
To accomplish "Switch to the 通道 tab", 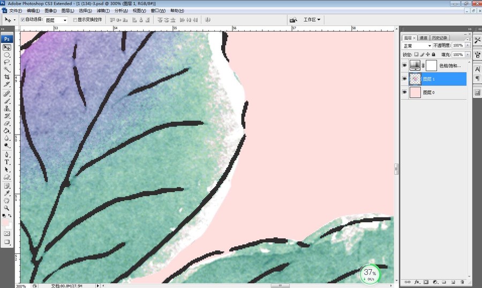I will point(424,38).
